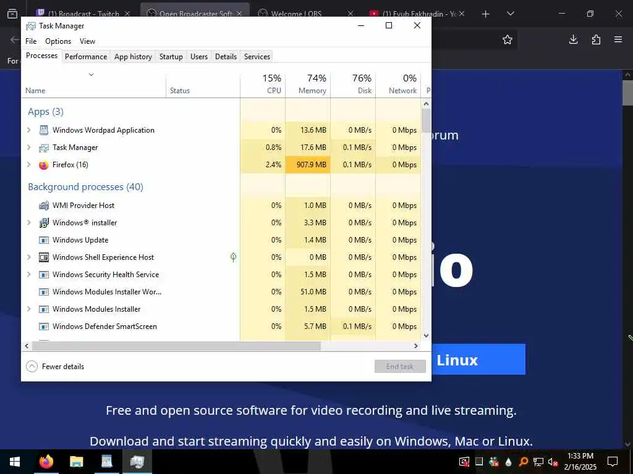Expand the Windows Security Health Service row
Screen dimensions: 633x474
tap(29, 275)
